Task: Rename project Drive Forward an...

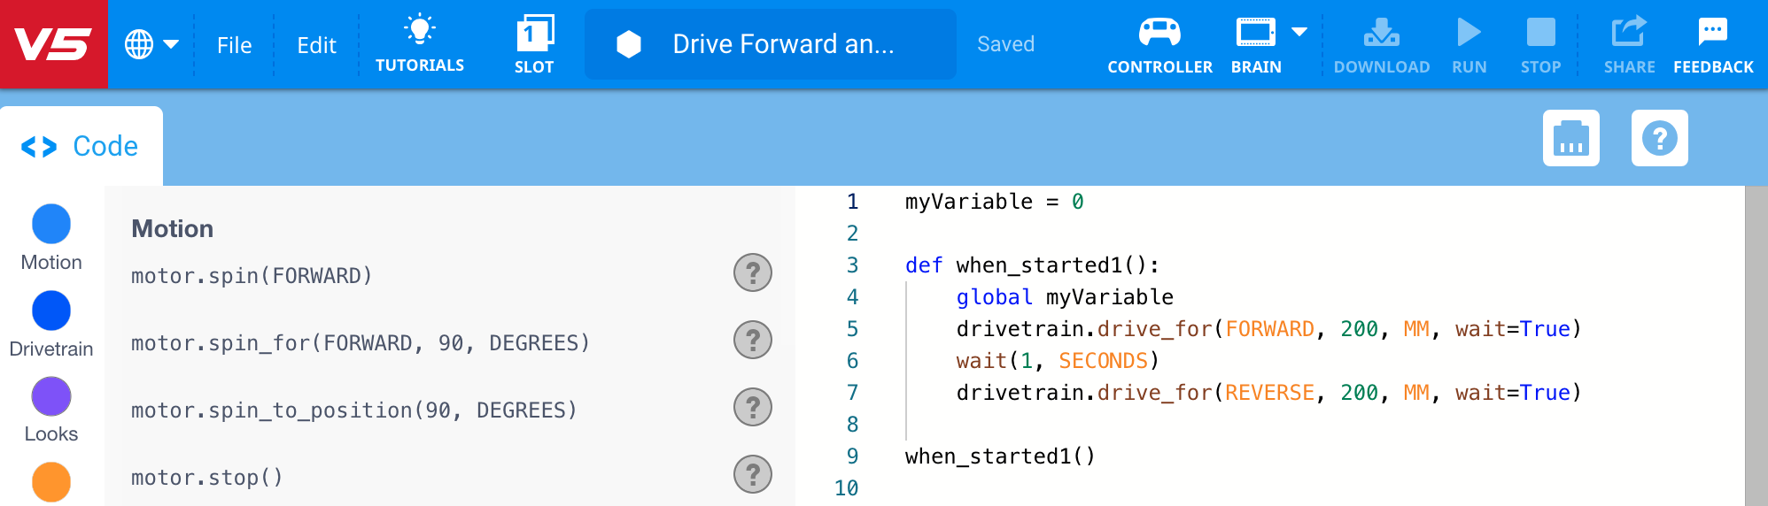Action: pyautogui.click(x=783, y=44)
